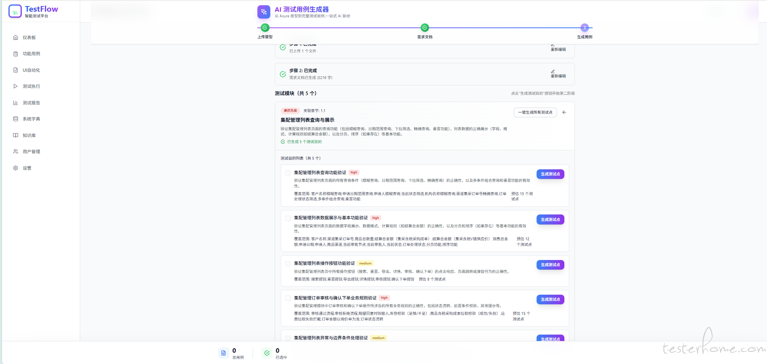Check the 集配管理列表查询功能验证 checkbox
Screen dimensions: 767x364
pos(288,173)
